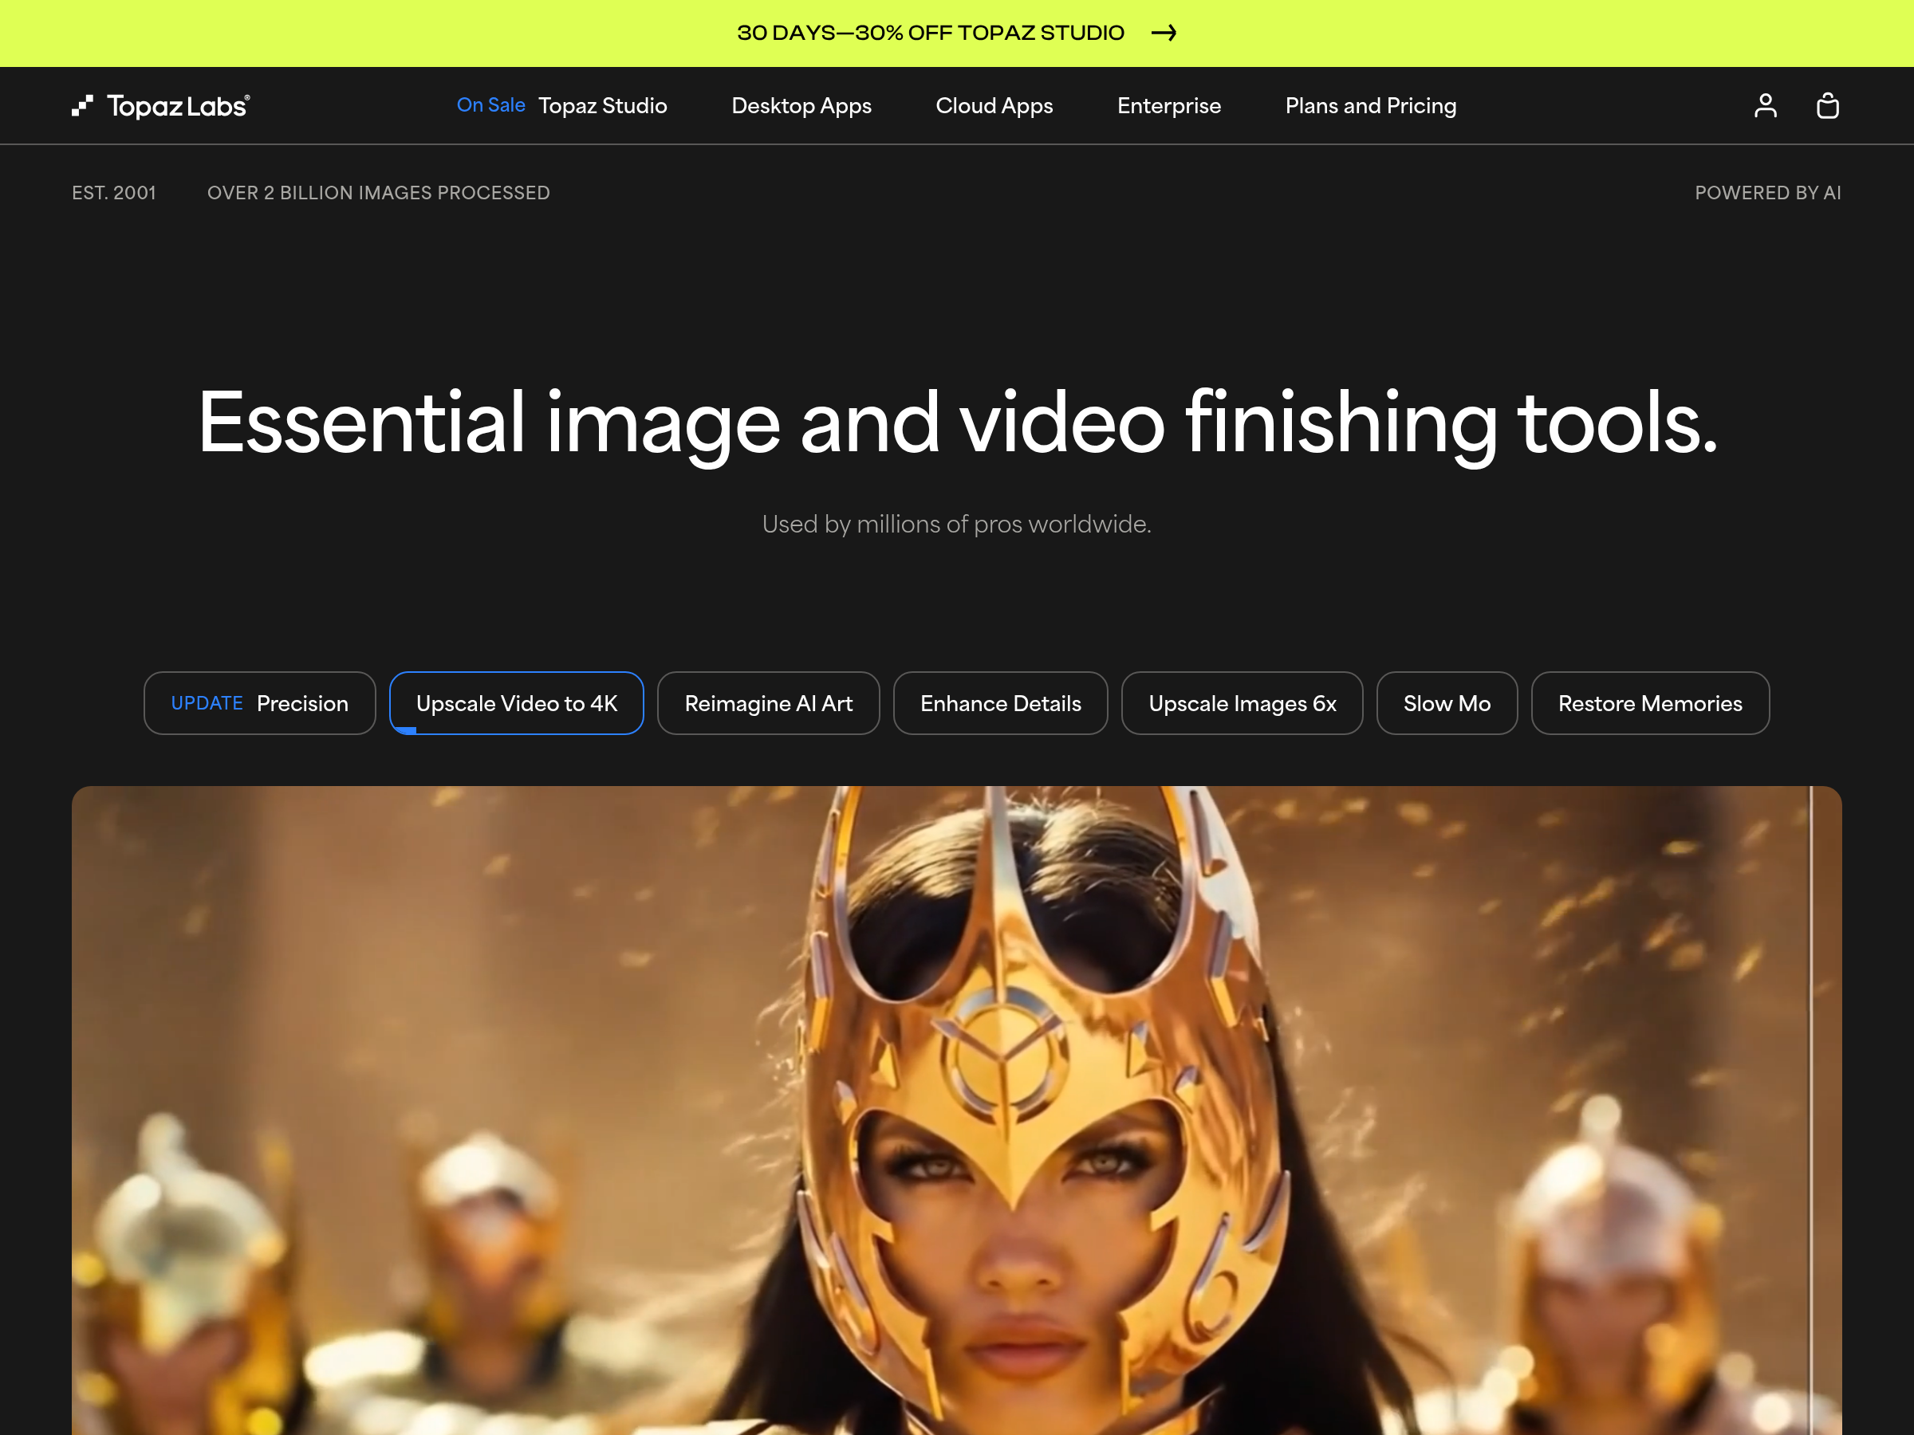This screenshot has width=1914, height=1435.
Task: Click 30% off Topaz Studio banner
Action: 930,33
